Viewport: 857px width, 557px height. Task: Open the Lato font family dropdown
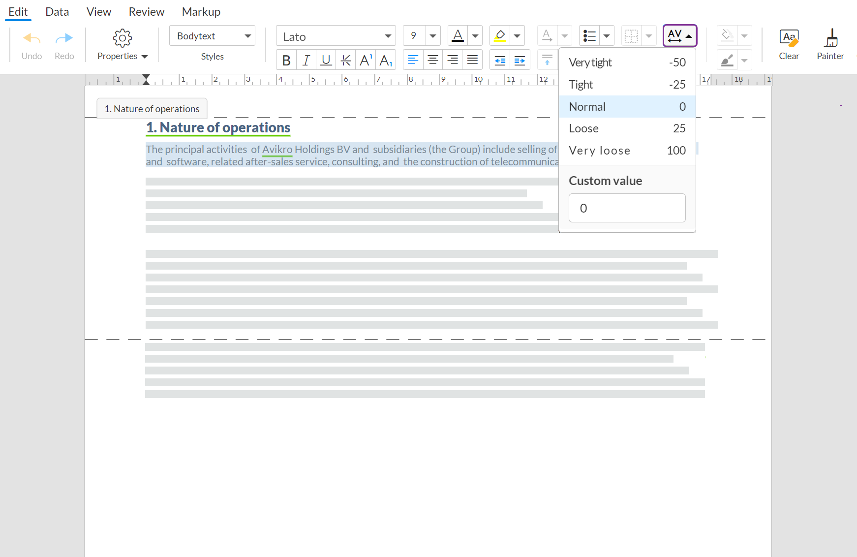336,35
